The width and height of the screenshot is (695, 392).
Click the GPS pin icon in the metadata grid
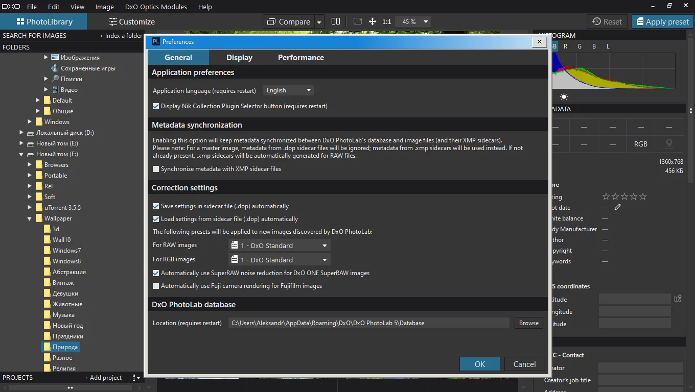(668, 144)
